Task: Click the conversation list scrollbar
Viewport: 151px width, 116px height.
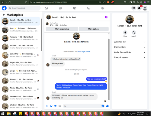Action: (42, 35)
